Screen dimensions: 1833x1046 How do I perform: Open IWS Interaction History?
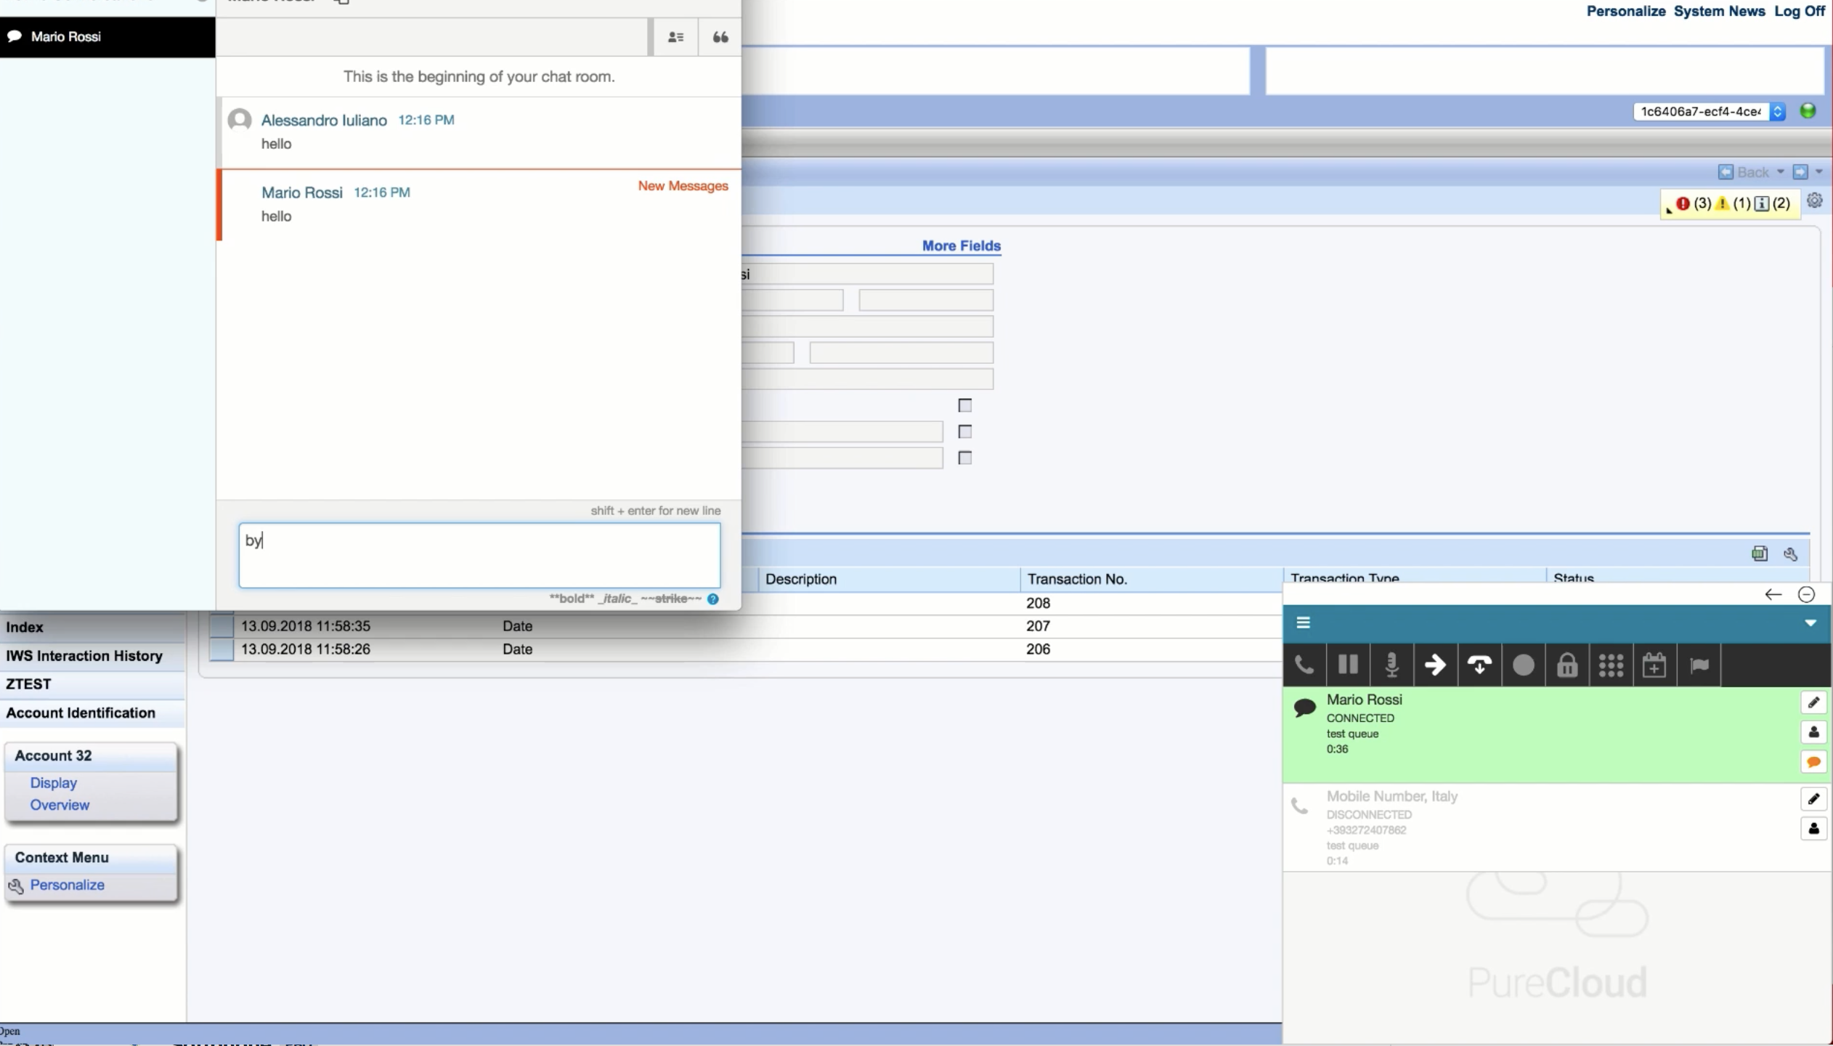(84, 655)
